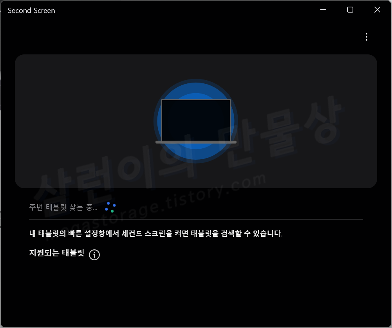Open the three-dot more options menu
Image resolution: width=392 pixels, height=328 pixels.
tap(366, 37)
